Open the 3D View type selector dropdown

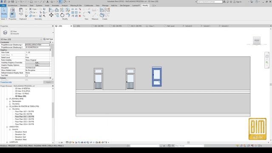click(x=53, y=32)
